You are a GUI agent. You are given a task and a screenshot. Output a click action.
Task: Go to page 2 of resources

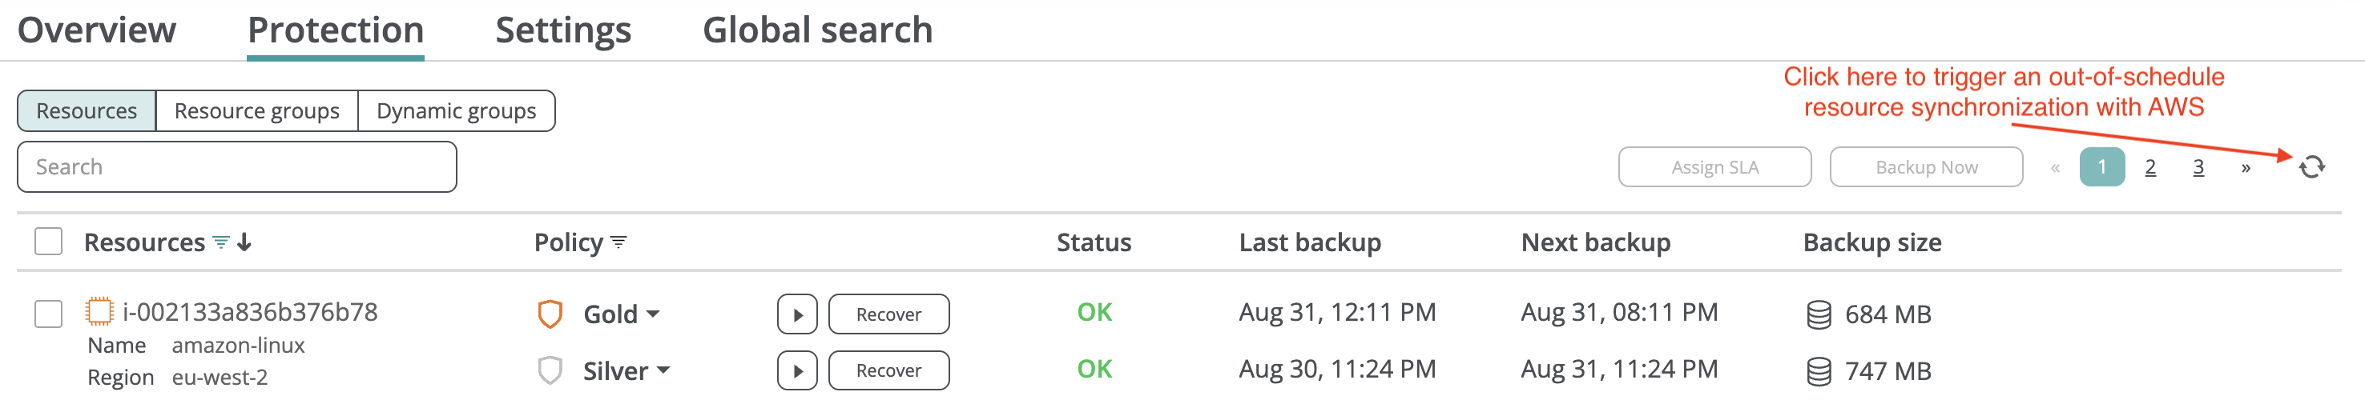[2150, 168]
